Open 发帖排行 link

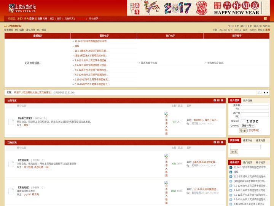click(x=30, y=30)
